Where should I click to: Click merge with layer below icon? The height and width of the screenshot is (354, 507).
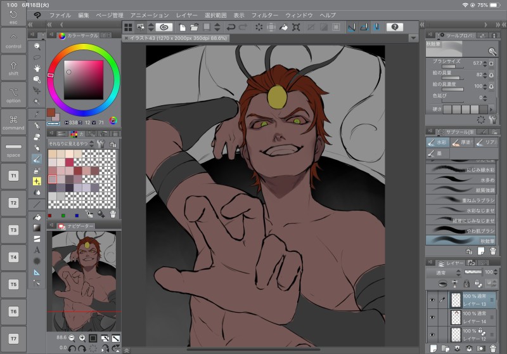[x=469, y=348]
